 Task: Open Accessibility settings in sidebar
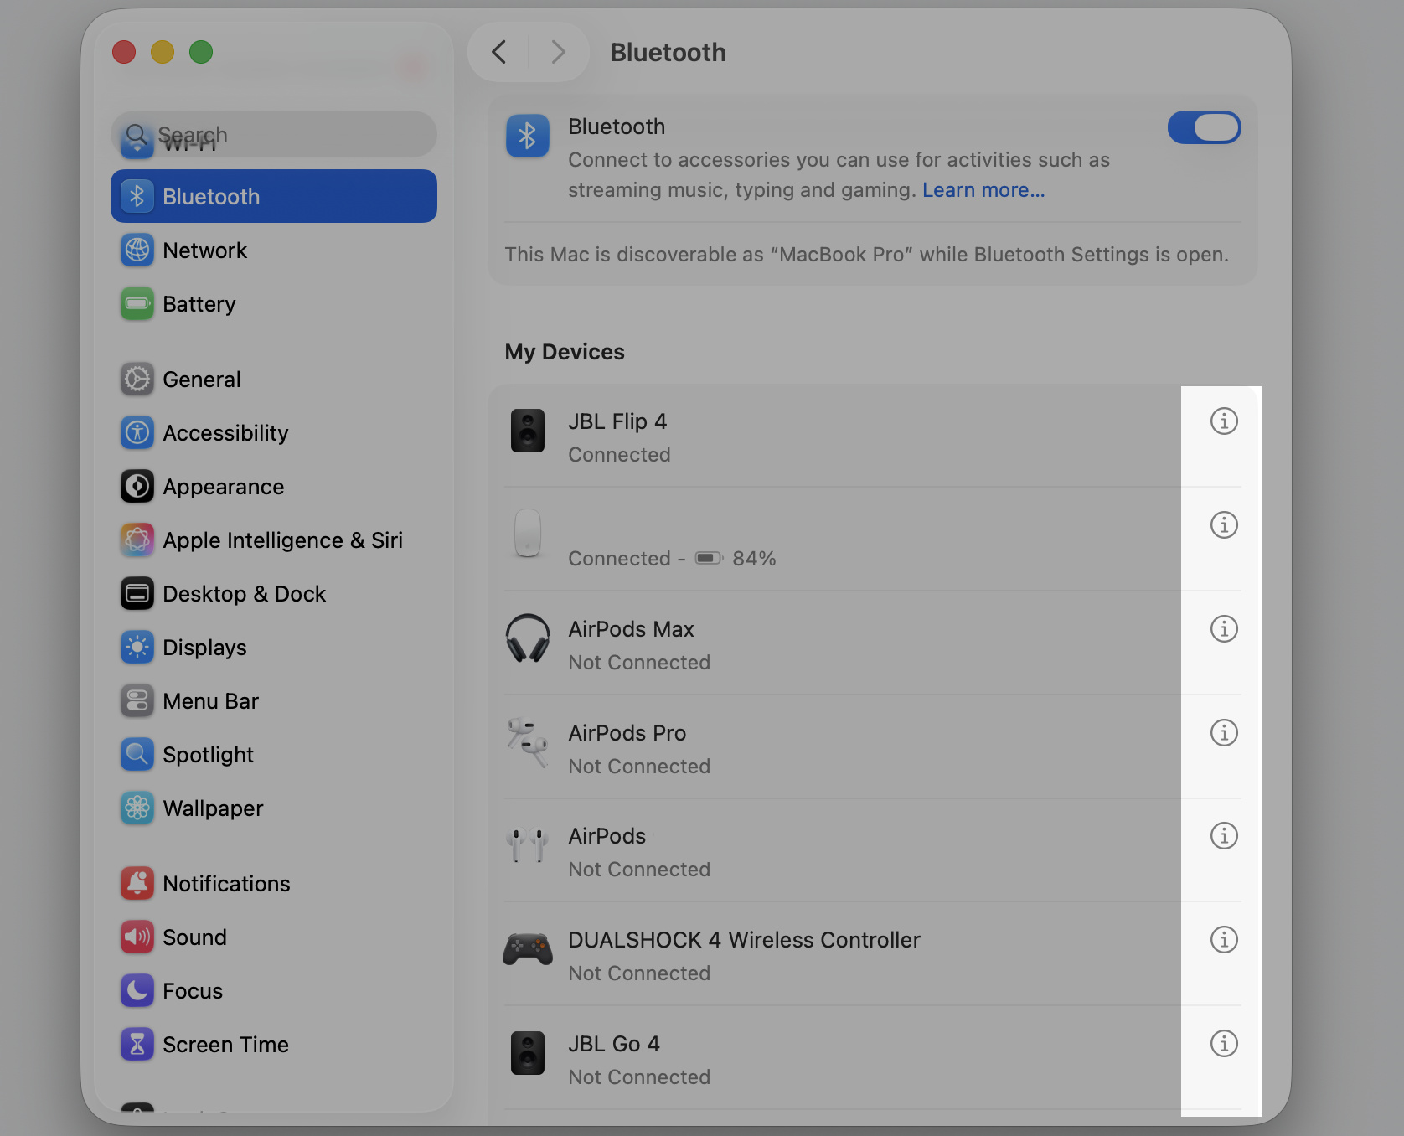(274, 432)
